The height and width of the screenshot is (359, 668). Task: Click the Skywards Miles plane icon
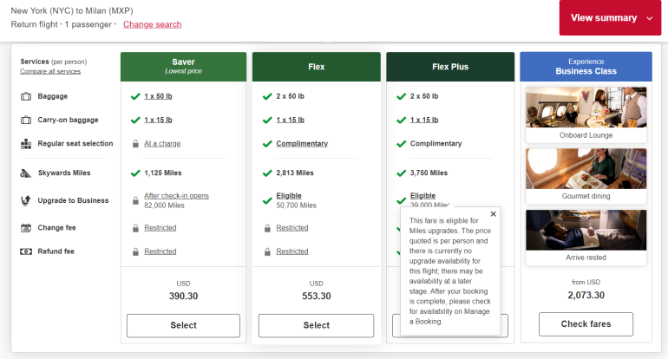(26, 173)
